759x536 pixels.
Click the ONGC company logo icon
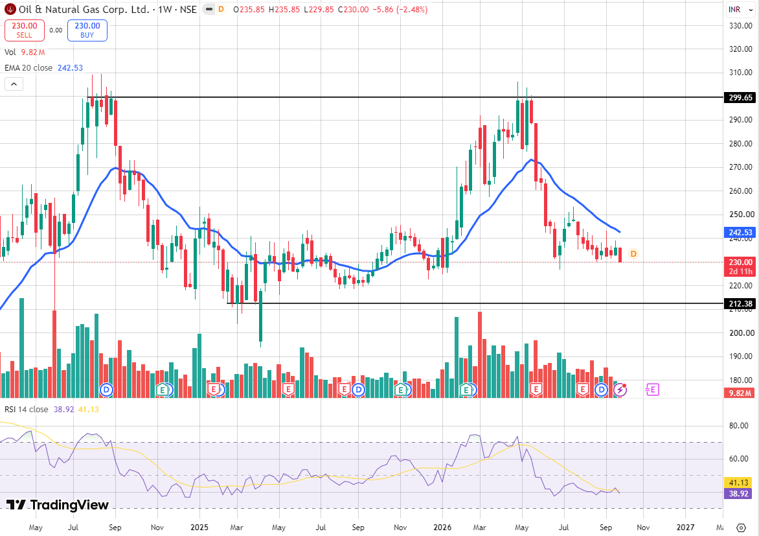(10, 9)
